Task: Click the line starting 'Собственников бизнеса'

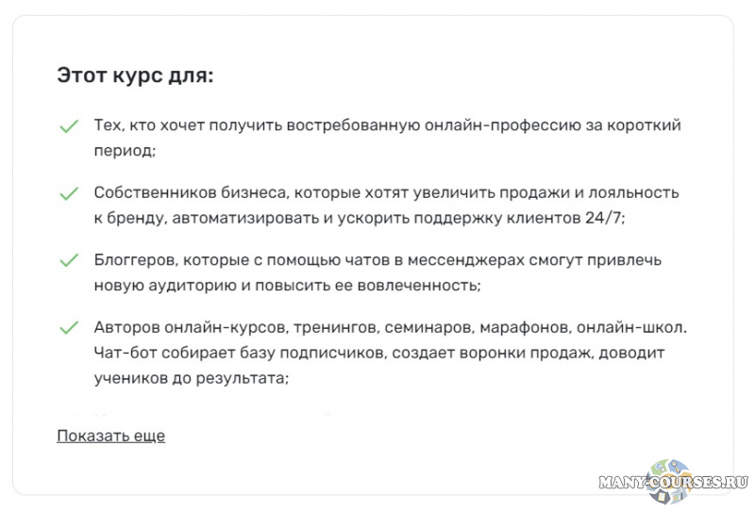Action: pyautogui.click(x=386, y=192)
